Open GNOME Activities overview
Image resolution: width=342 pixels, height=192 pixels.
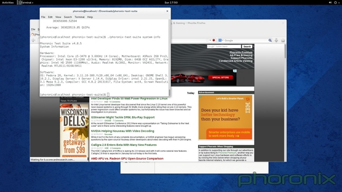(x=9, y=3)
